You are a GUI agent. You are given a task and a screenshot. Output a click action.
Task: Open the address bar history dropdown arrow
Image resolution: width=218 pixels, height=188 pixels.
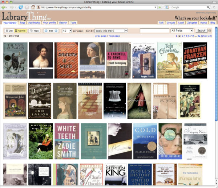pos(156,7)
